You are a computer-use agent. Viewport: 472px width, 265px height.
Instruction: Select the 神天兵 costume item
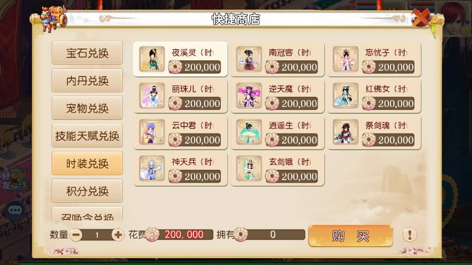pyautogui.click(x=180, y=169)
